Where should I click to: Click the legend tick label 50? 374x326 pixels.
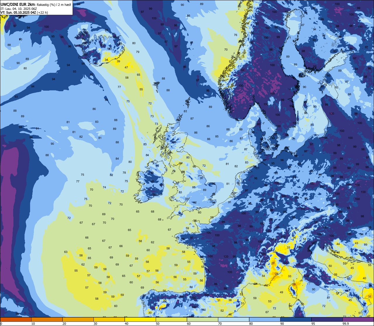157,323
